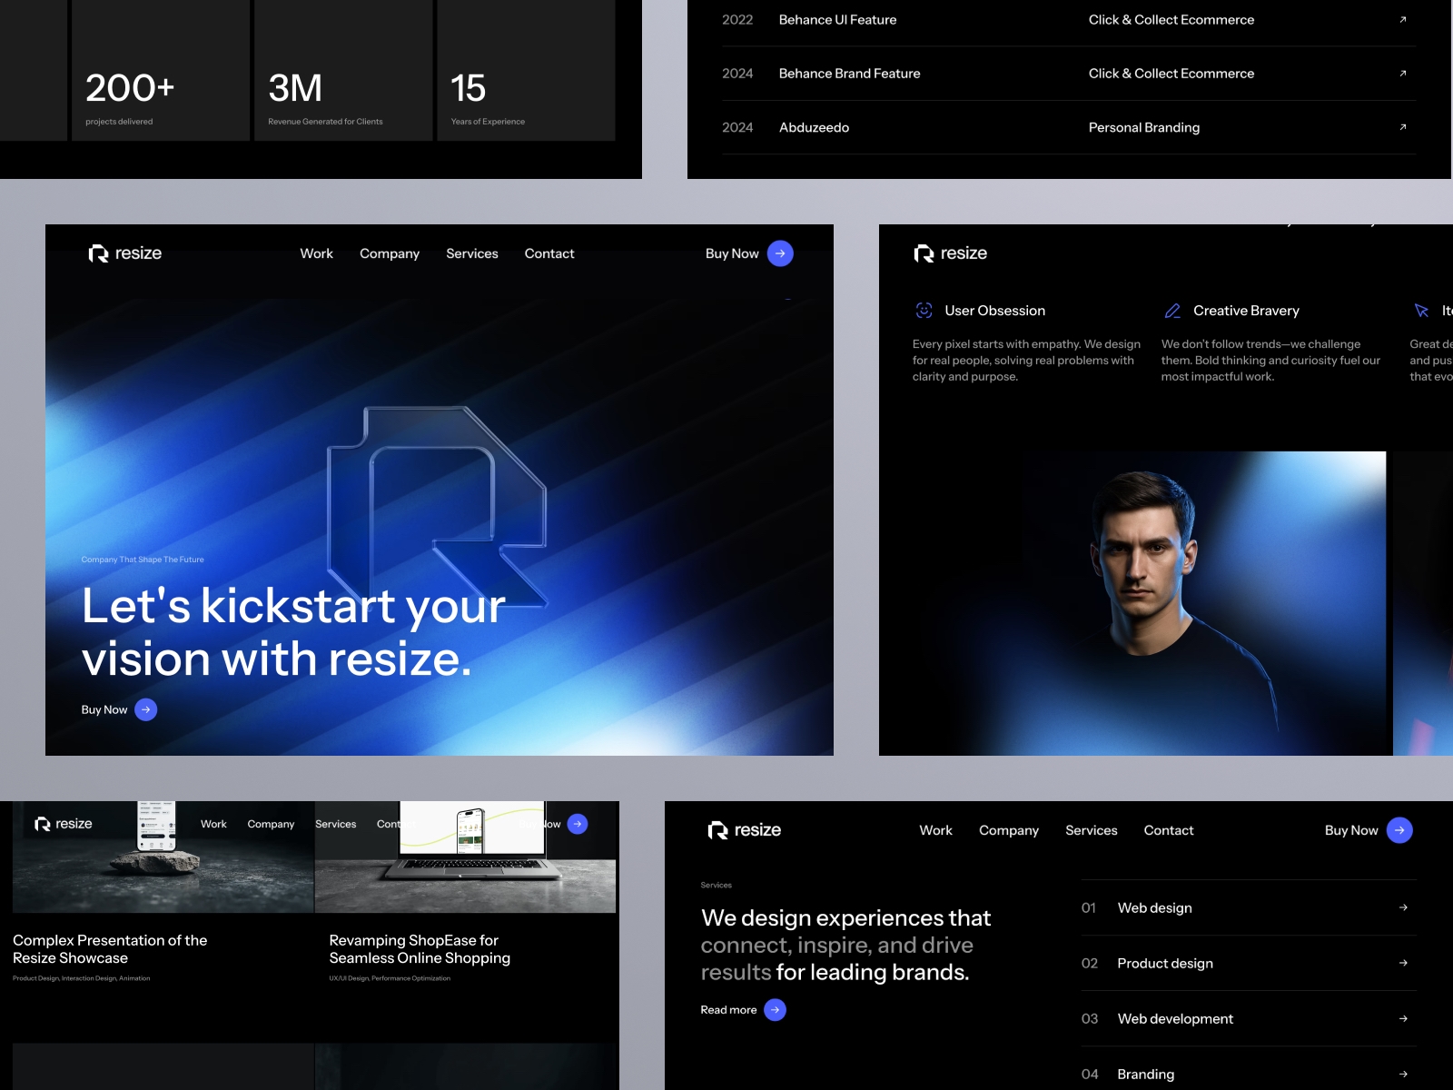Click resize logo on the services page
Screen dimensions: 1453x1090
pyautogui.click(x=745, y=829)
